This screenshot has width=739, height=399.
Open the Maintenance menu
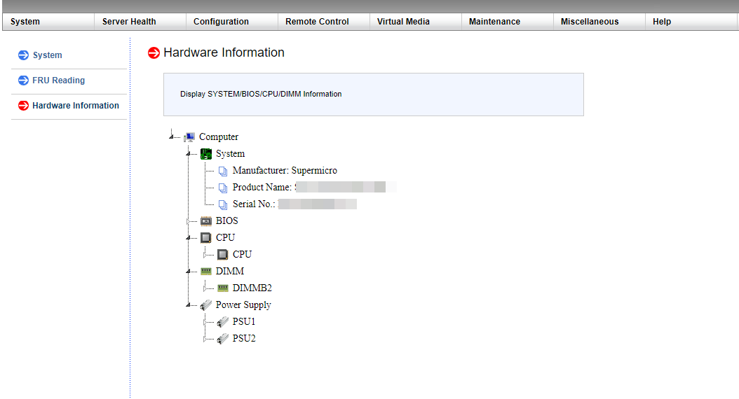tap(494, 22)
